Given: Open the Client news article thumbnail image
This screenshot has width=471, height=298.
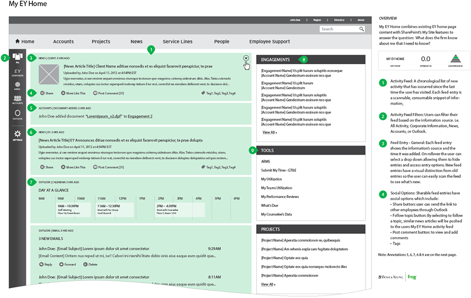Looking at the screenshot, I should point(49,74).
